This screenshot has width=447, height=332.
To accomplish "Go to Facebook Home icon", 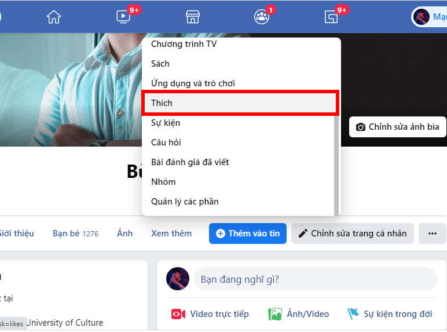I will pos(54,17).
